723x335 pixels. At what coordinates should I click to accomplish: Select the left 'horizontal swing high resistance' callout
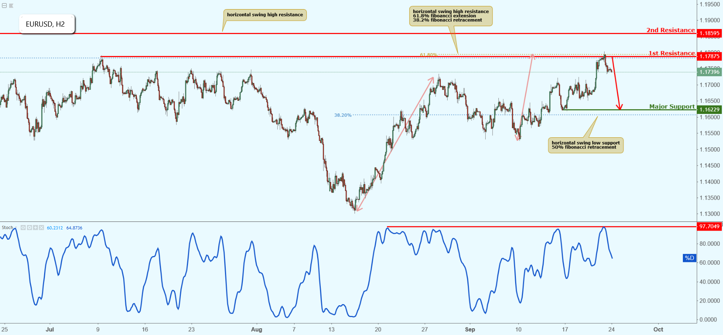point(265,15)
